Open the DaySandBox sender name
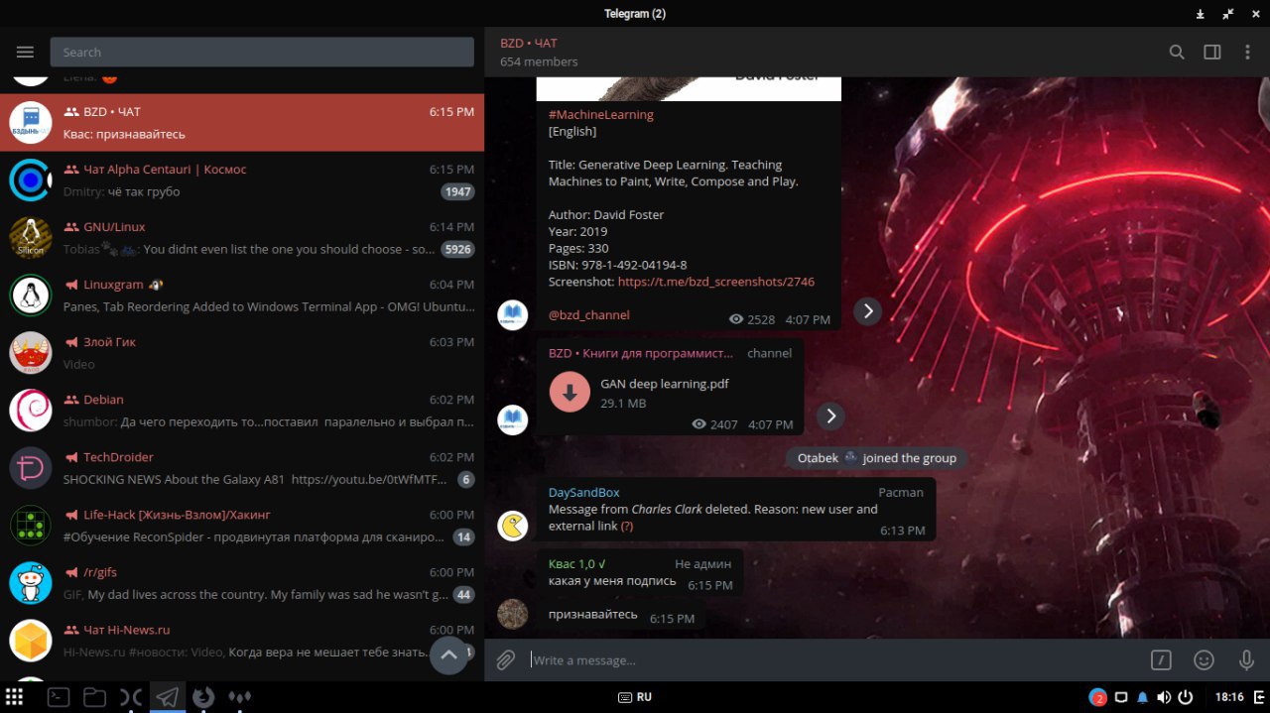Image resolution: width=1270 pixels, height=713 pixels. pyautogui.click(x=583, y=493)
